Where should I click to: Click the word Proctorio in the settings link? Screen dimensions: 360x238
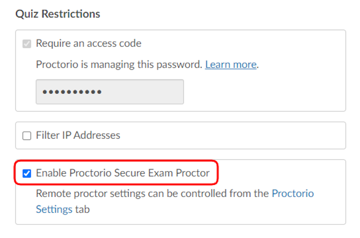point(293,193)
